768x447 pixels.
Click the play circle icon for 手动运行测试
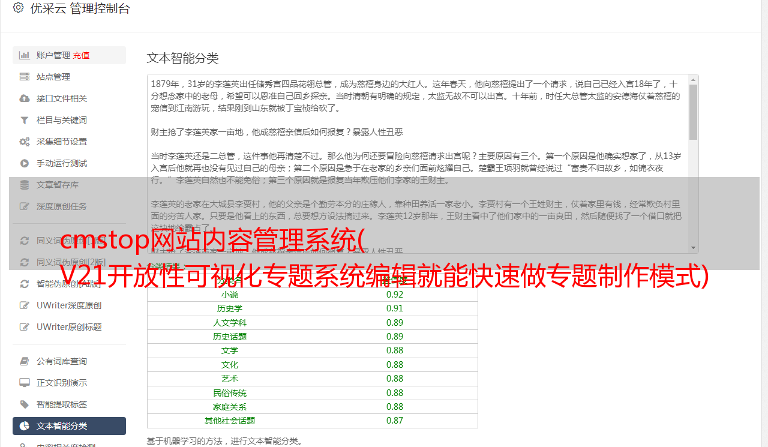[x=25, y=163]
